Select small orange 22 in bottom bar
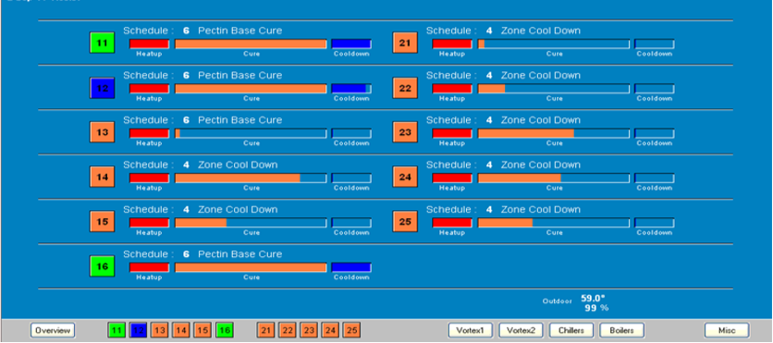The image size is (773, 343). click(288, 330)
